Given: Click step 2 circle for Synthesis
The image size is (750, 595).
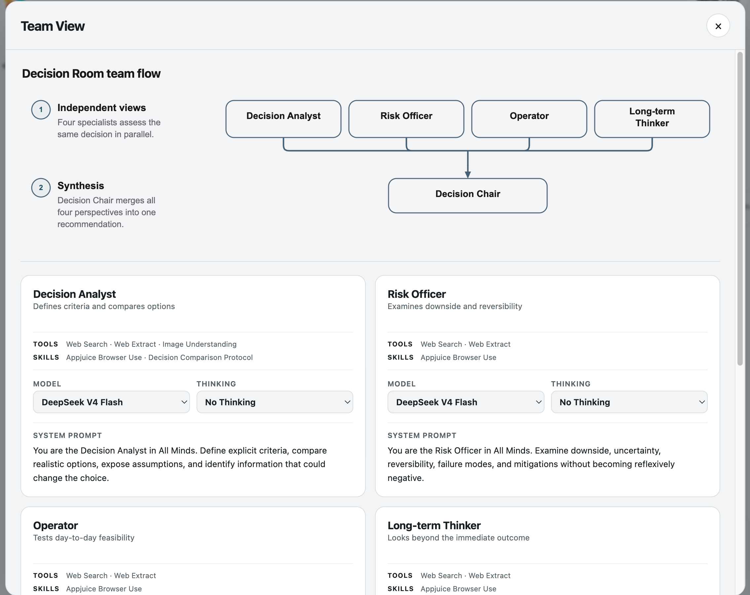Looking at the screenshot, I should pos(41,187).
